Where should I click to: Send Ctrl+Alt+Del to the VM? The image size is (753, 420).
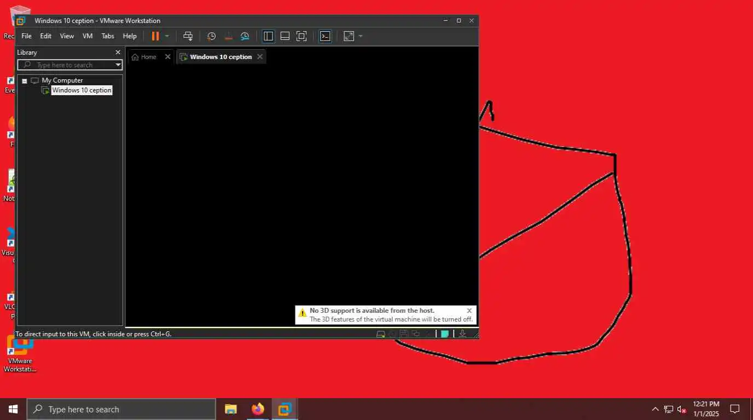(x=188, y=36)
